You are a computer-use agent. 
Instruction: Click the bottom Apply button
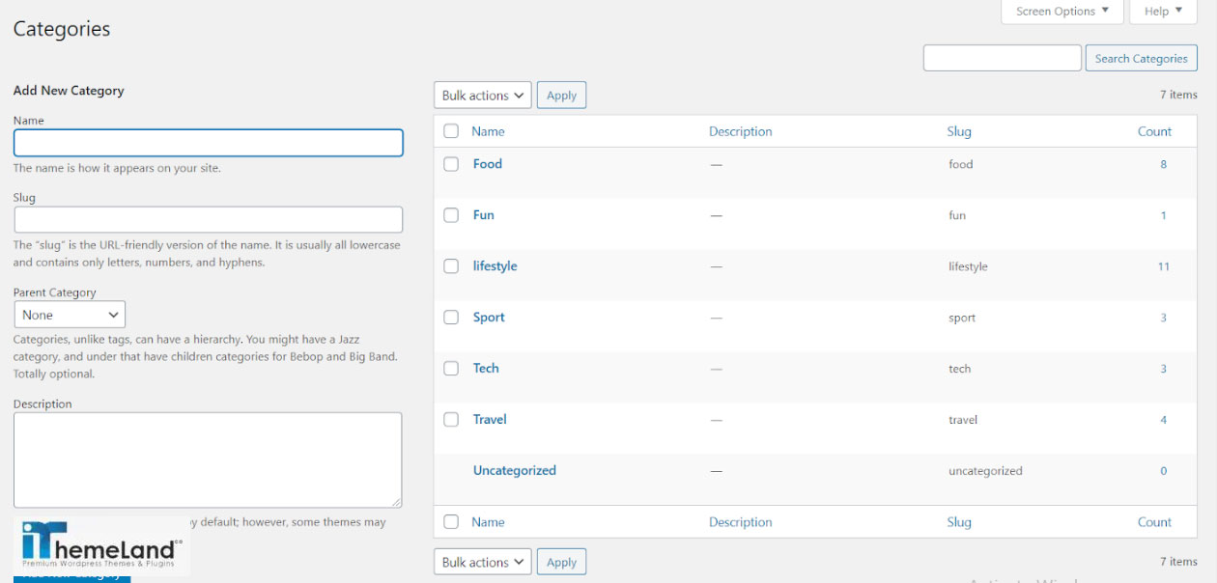tap(561, 562)
